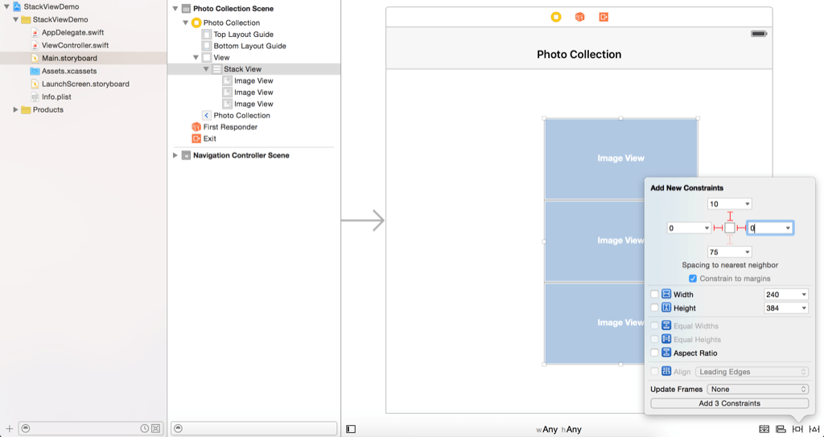The height and width of the screenshot is (437, 824).
Task: Click the Add 3 Constraints button
Action: [x=729, y=403]
